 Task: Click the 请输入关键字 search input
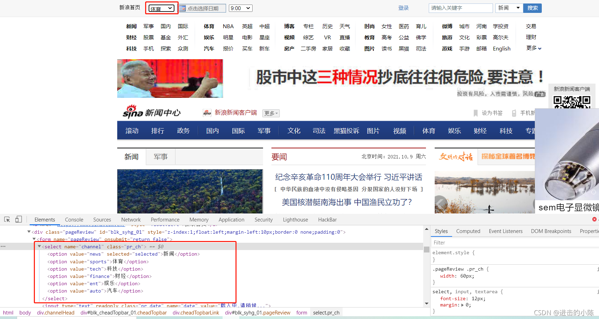tap(461, 8)
